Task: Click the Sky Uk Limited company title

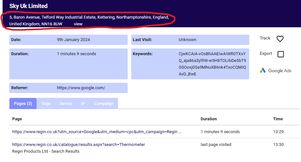Action: click(28, 6)
